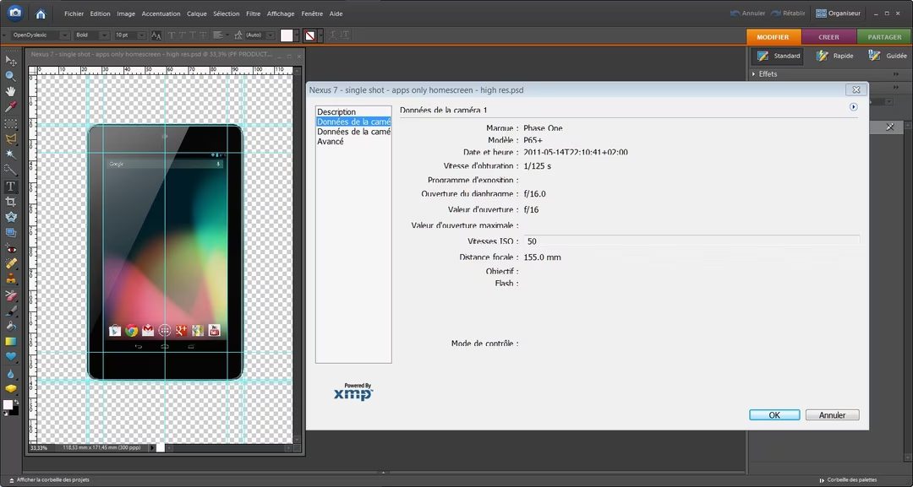Screen dimensions: 913x487
Task: Click the Home icon in title bar
Action: (41, 14)
